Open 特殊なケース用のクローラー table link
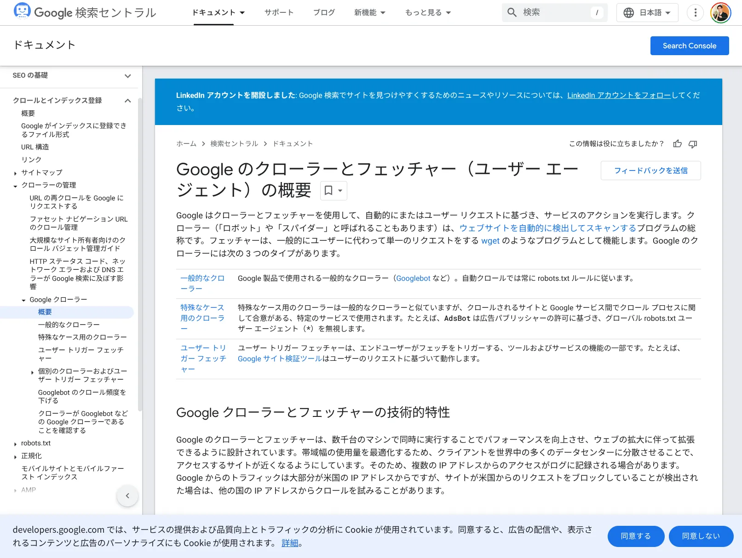Viewport: 742px width, 558px height. coord(202,318)
